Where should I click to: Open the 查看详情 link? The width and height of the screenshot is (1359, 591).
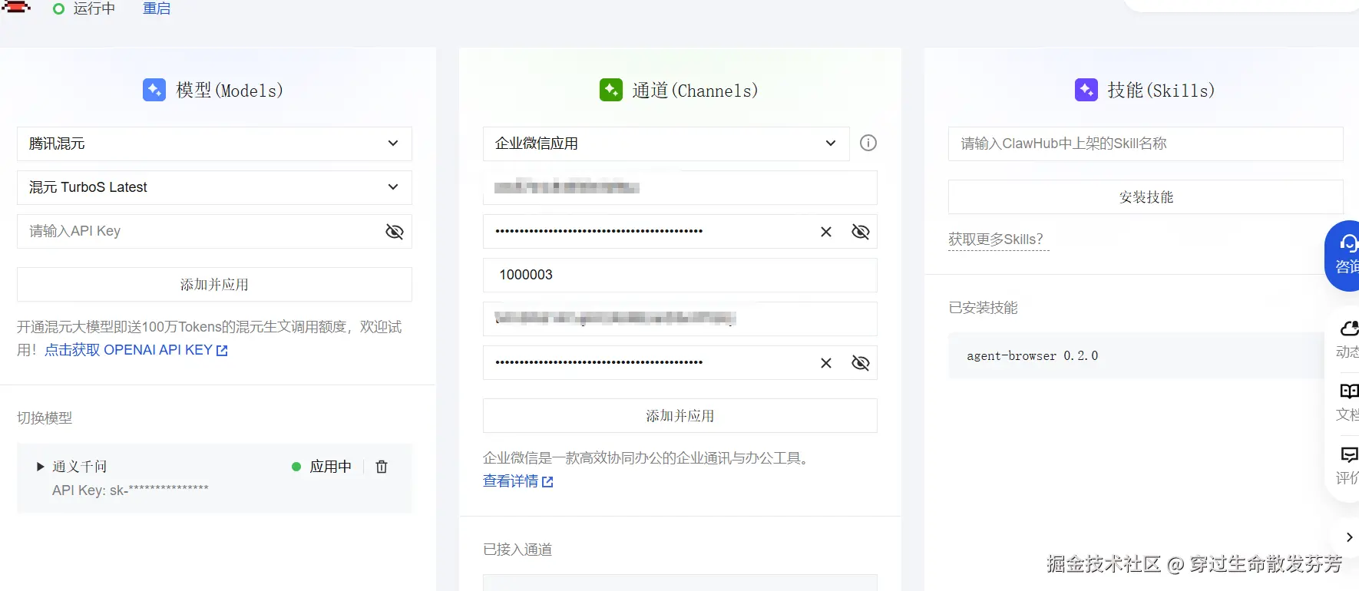coord(518,481)
